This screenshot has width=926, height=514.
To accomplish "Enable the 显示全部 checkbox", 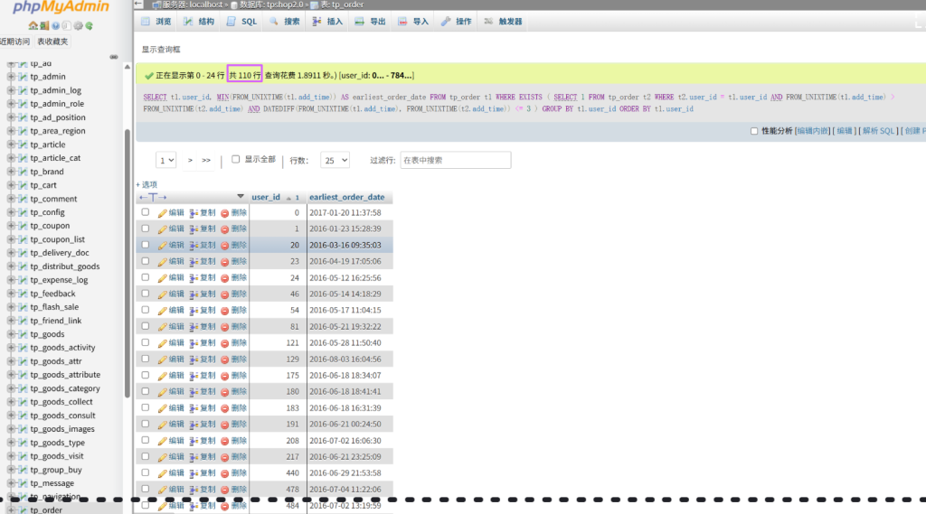I will [236, 159].
